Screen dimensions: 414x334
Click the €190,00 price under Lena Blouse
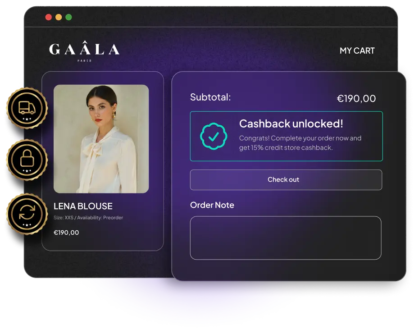coord(66,233)
